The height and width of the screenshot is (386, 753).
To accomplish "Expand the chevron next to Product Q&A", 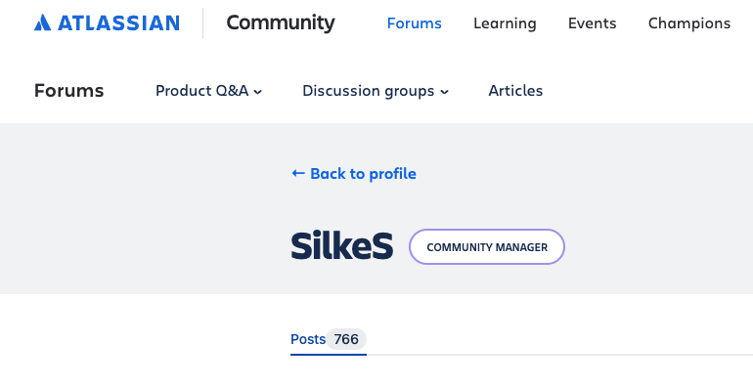I will 258,92.
